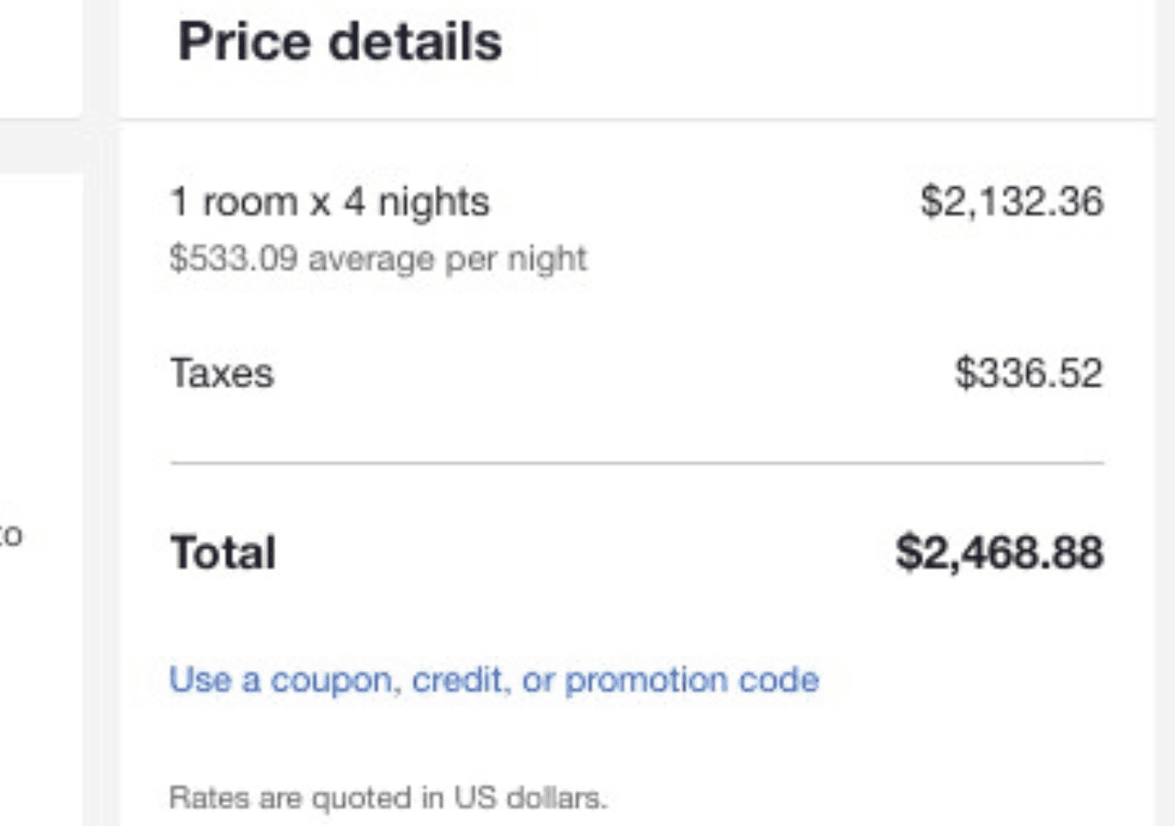
Task: Click the divider line above Total
Action: tap(637, 463)
